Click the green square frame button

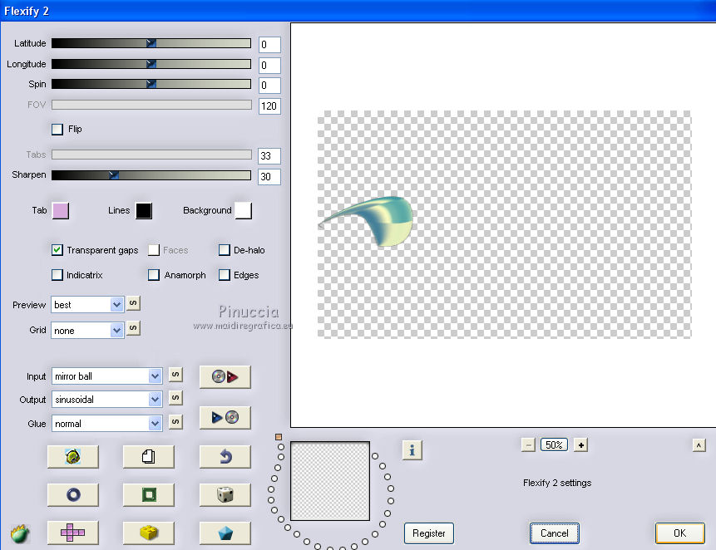click(148, 494)
